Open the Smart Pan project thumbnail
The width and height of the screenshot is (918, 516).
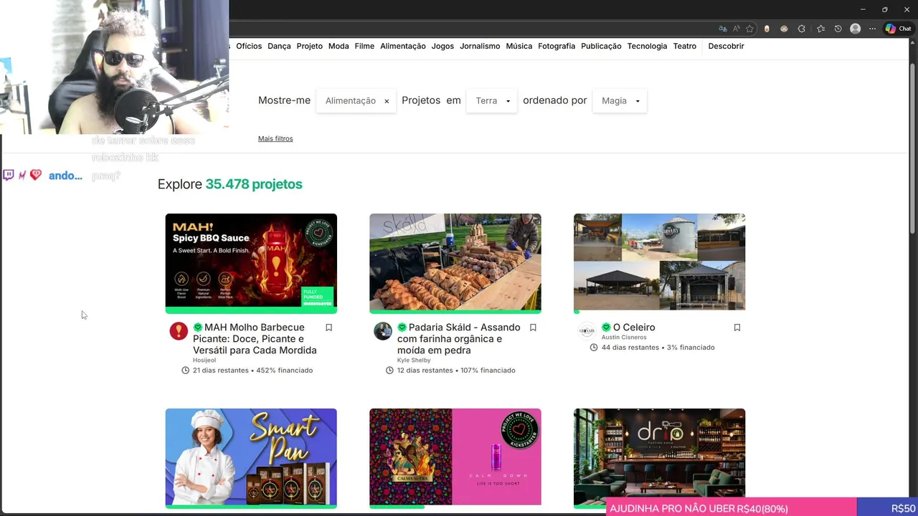click(x=251, y=457)
